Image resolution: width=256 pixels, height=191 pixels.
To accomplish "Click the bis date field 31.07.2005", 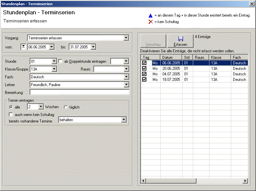I will click(80, 47).
